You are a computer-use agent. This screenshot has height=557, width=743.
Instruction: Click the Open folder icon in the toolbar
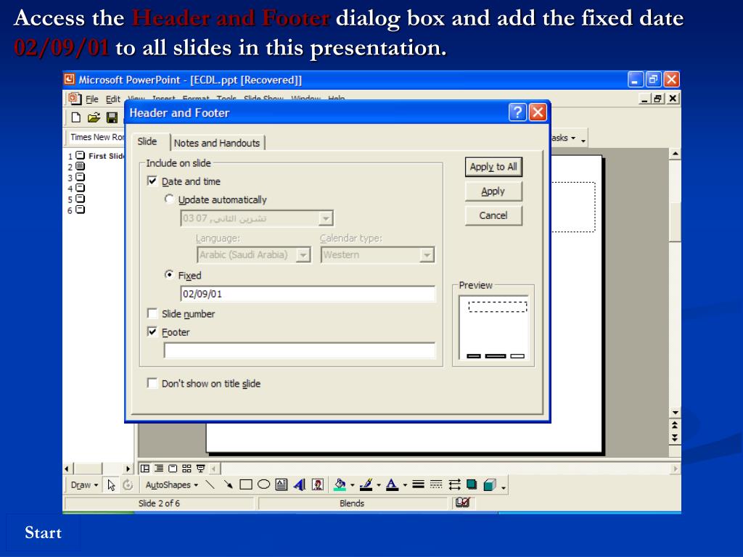coord(94,117)
